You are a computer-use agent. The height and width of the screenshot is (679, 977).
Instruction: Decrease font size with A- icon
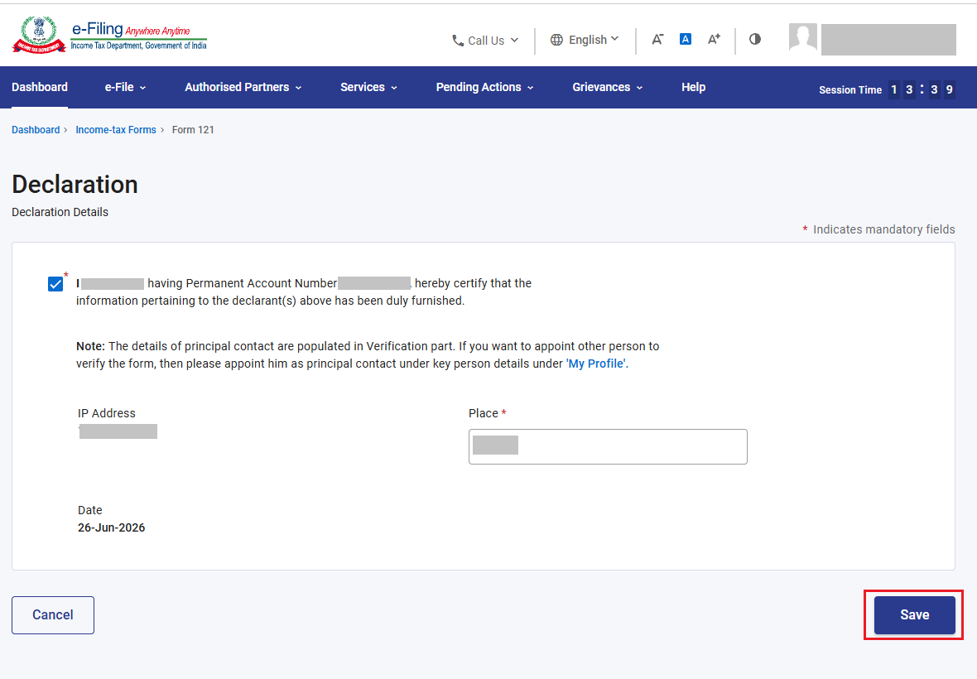point(657,39)
